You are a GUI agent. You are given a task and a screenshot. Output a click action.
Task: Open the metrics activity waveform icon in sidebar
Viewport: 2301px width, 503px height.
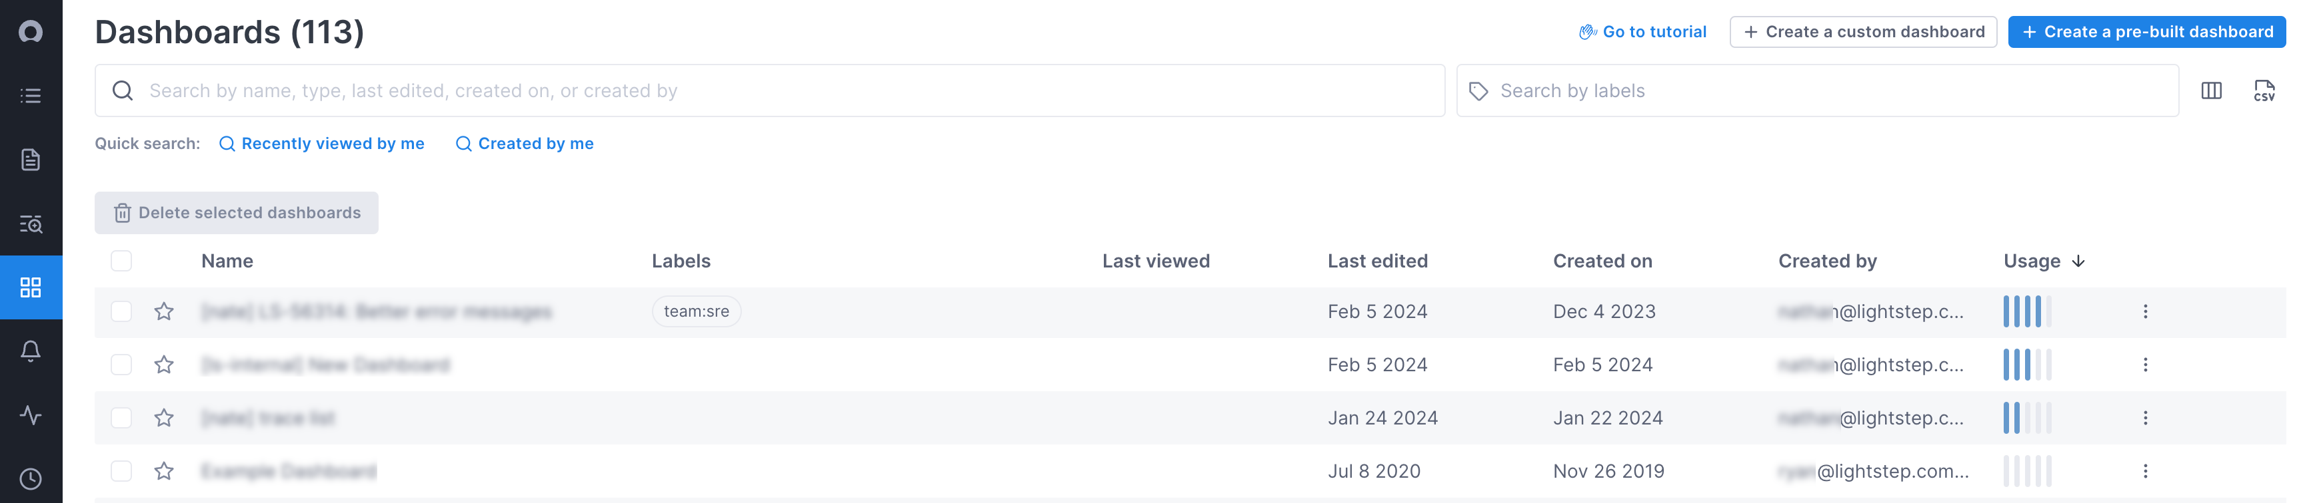point(31,415)
